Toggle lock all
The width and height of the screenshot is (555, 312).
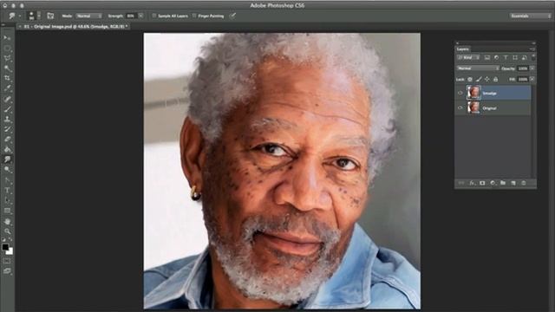(x=495, y=79)
